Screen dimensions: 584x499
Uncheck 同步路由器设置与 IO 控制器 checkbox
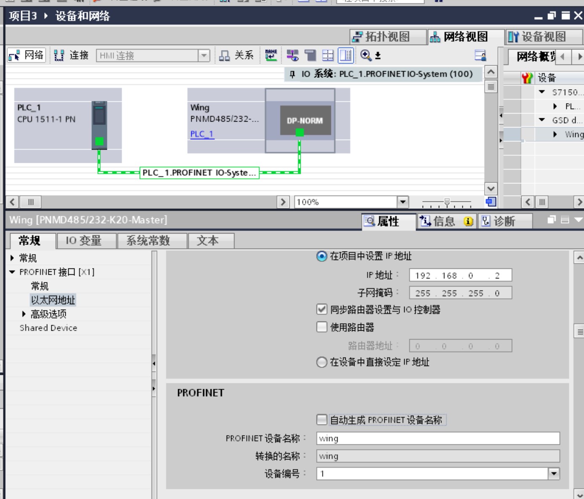point(322,310)
